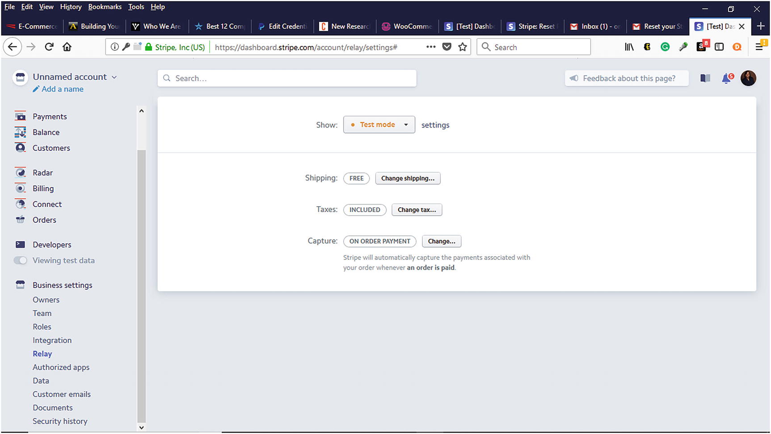Screen dimensions: 771x434
Task: Open the Test mode dropdown
Action: [379, 125]
